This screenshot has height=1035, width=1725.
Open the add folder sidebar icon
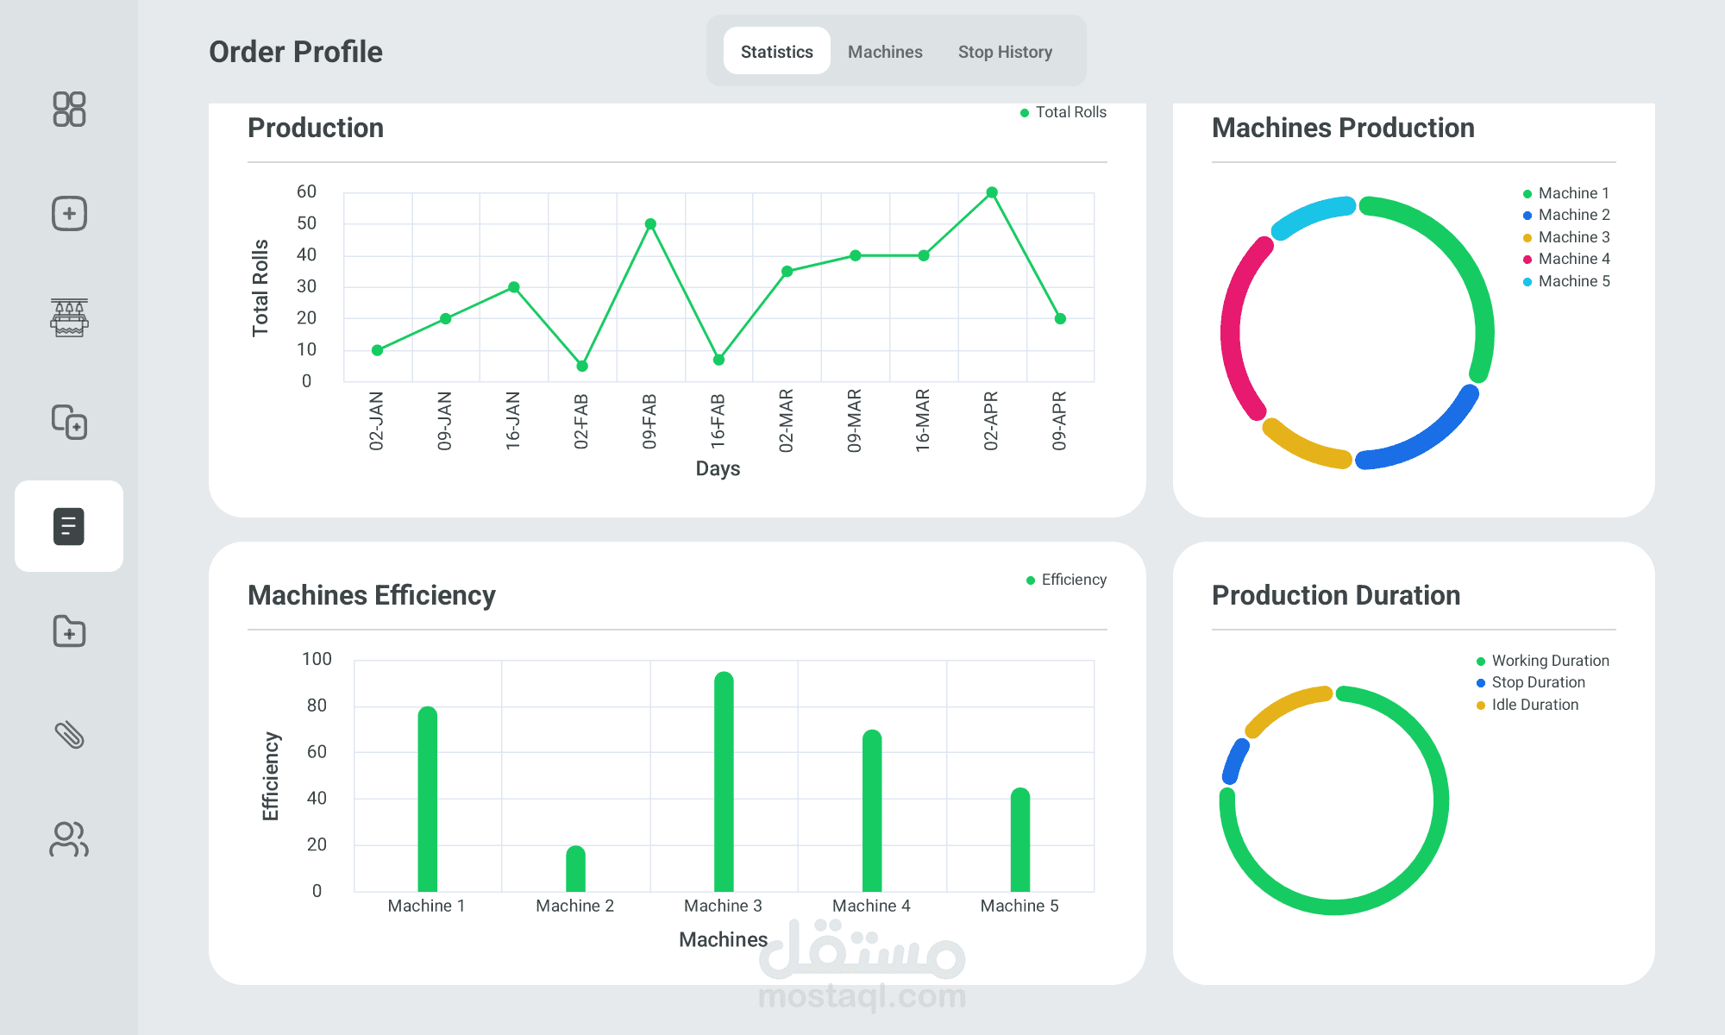coord(69,631)
